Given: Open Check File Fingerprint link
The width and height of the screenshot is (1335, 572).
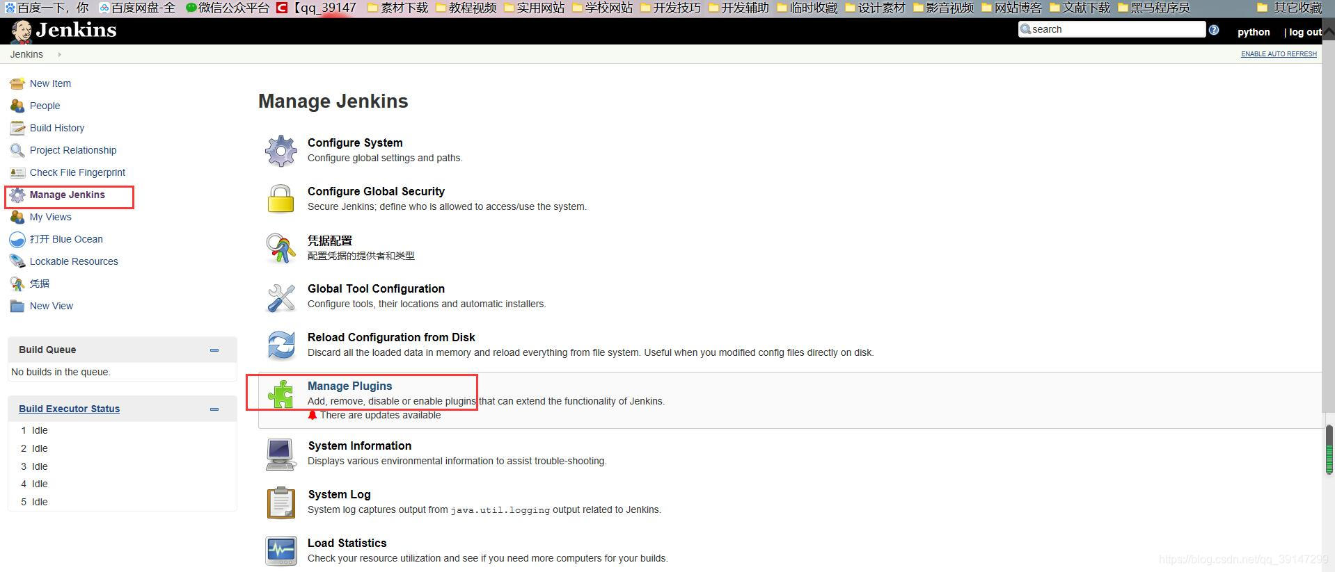Looking at the screenshot, I should point(77,172).
